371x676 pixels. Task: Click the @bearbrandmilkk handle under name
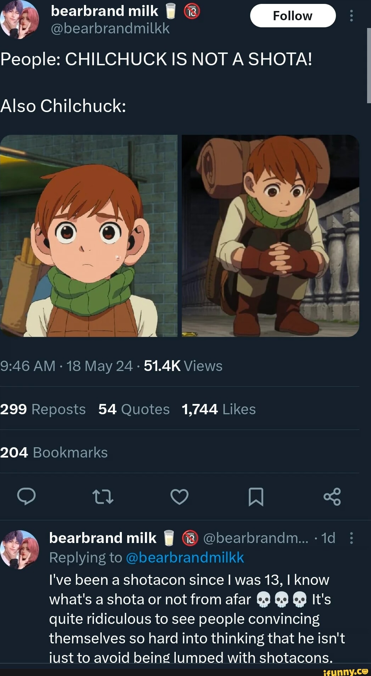(110, 28)
